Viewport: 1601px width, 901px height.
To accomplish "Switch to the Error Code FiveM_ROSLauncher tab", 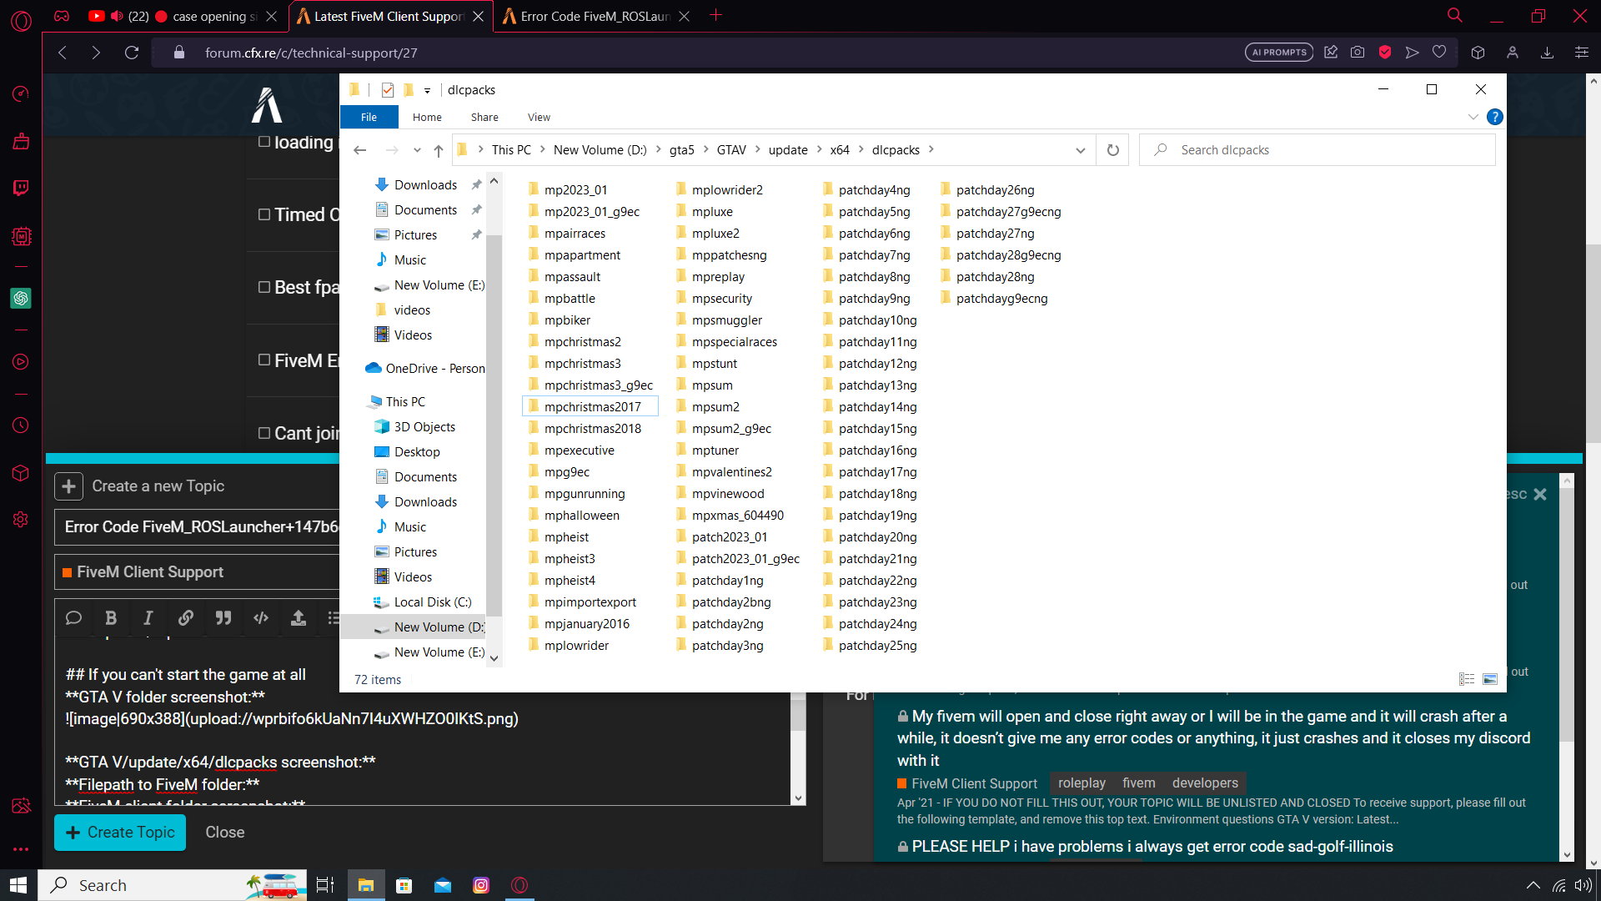I will tap(592, 15).
